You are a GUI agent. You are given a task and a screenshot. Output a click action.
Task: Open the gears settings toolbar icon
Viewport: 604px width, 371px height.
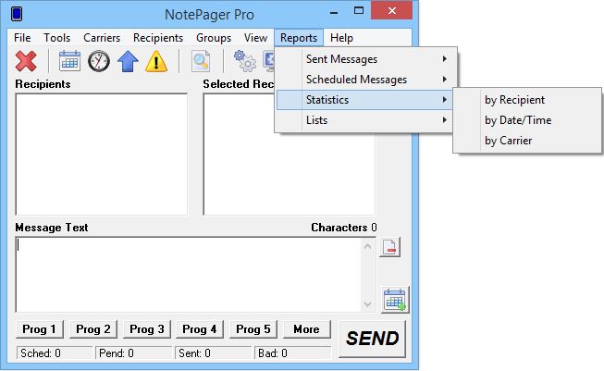tap(244, 61)
